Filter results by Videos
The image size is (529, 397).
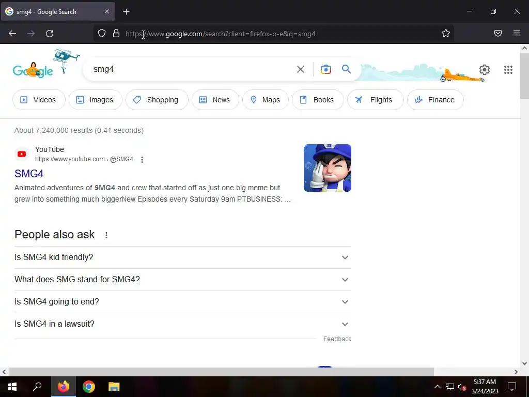39,100
